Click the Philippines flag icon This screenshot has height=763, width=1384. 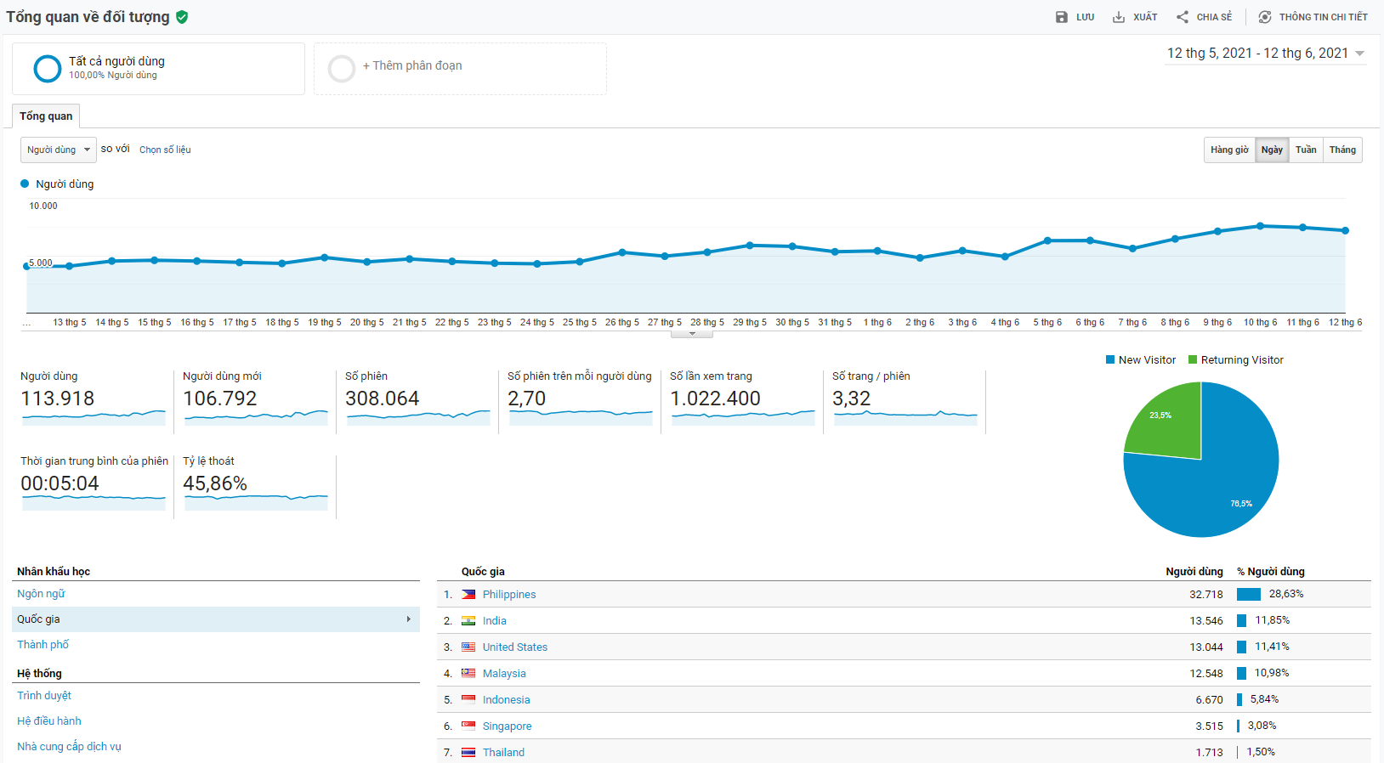(x=468, y=595)
